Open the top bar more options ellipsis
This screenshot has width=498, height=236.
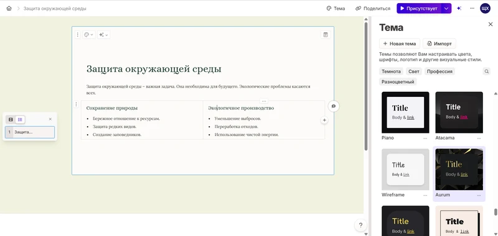point(472,9)
